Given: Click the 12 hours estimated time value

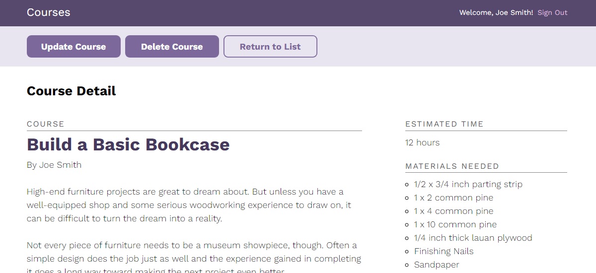Looking at the screenshot, I should click(422, 142).
